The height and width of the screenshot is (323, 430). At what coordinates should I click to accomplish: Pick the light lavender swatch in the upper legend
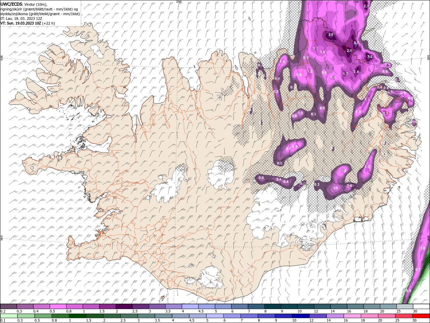[190, 307]
